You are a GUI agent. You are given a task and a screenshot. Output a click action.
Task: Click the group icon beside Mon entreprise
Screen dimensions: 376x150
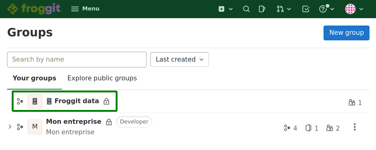(x=20, y=127)
